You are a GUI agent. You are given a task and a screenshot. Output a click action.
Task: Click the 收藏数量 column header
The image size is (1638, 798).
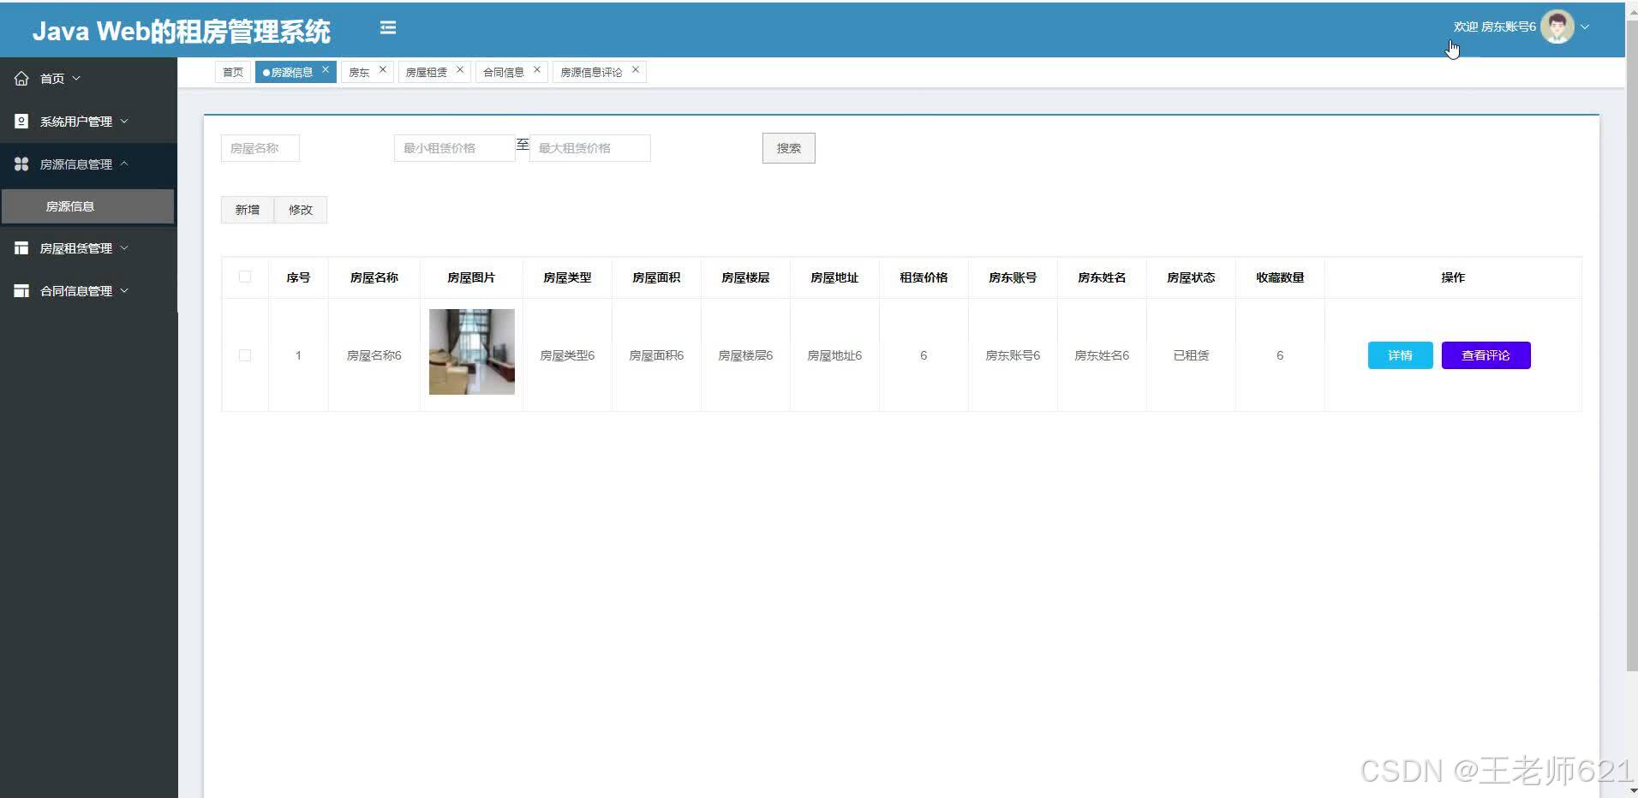pyautogui.click(x=1280, y=277)
